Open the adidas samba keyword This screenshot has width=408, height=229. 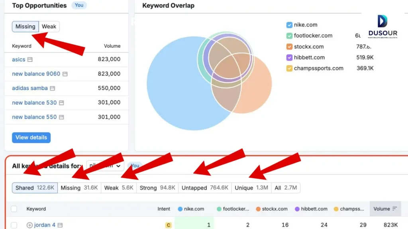point(29,88)
